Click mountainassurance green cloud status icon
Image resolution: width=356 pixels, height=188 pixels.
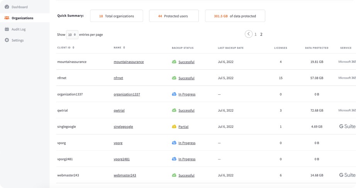click(174, 62)
